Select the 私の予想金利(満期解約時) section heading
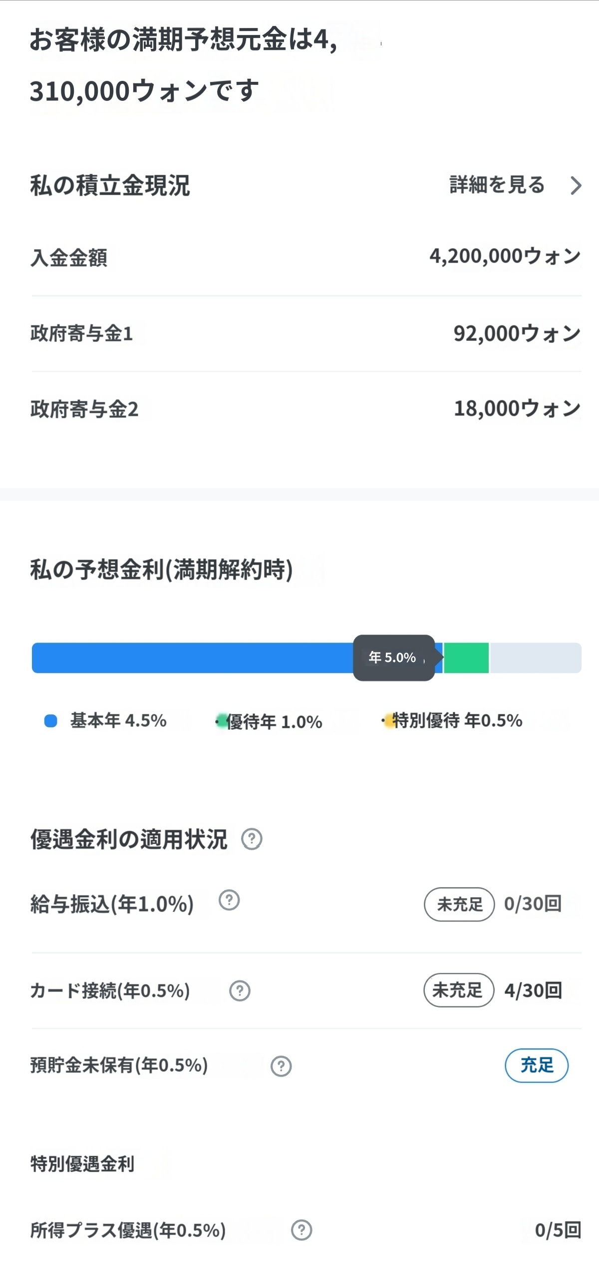599x1278 pixels. point(161,570)
